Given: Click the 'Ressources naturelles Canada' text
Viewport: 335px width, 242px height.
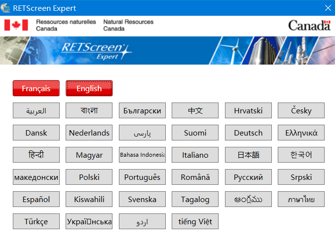Looking at the screenshot, I should [66, 25].
